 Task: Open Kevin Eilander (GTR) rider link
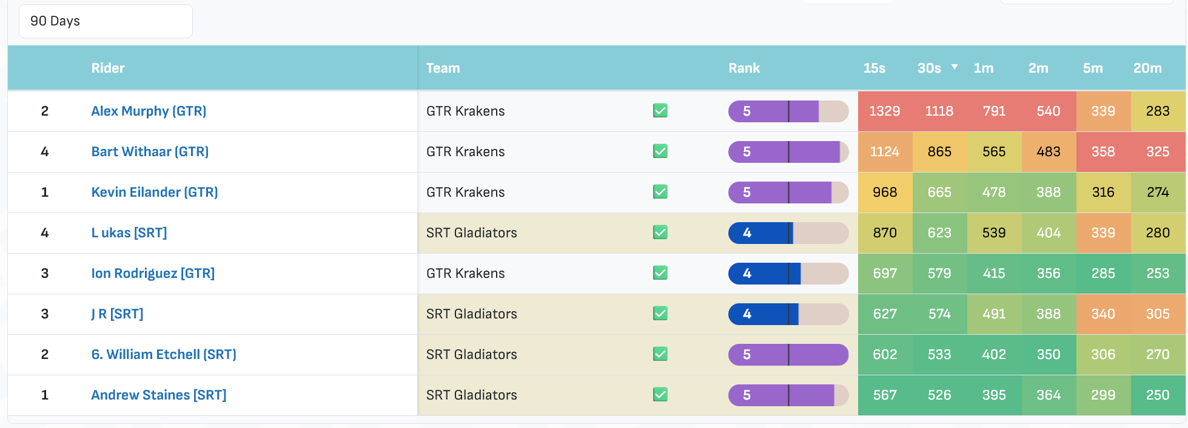tap(155, 192)
